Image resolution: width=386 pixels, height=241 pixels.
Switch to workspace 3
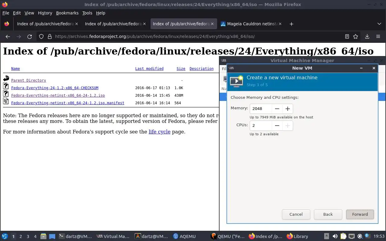(28, 236)
